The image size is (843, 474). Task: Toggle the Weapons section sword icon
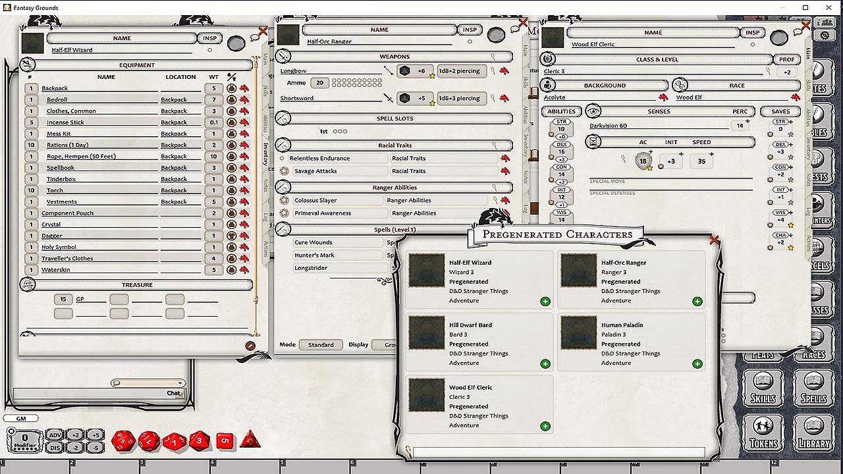[283, 57]
